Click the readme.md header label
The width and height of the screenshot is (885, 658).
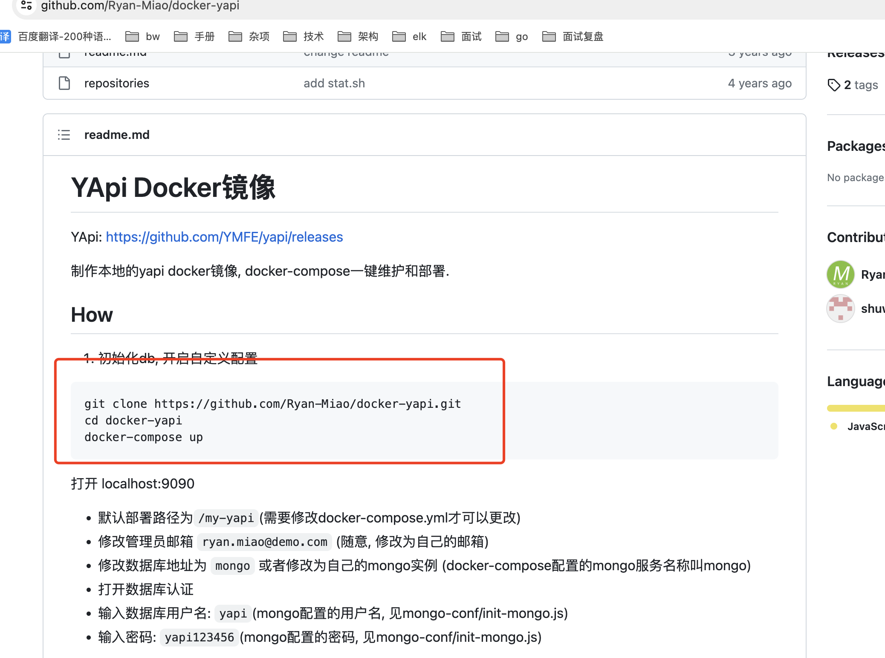coord(117,135)
